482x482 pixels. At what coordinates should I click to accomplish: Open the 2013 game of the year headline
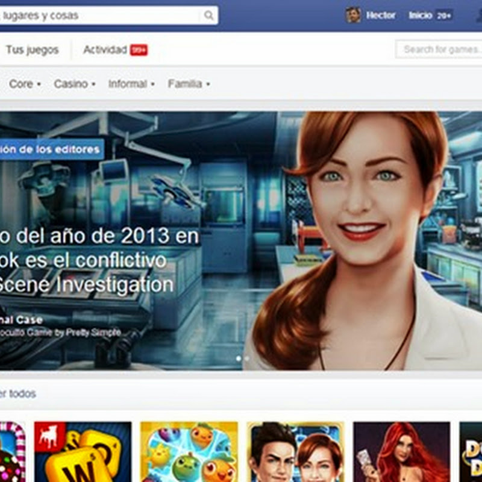[99, 260]
